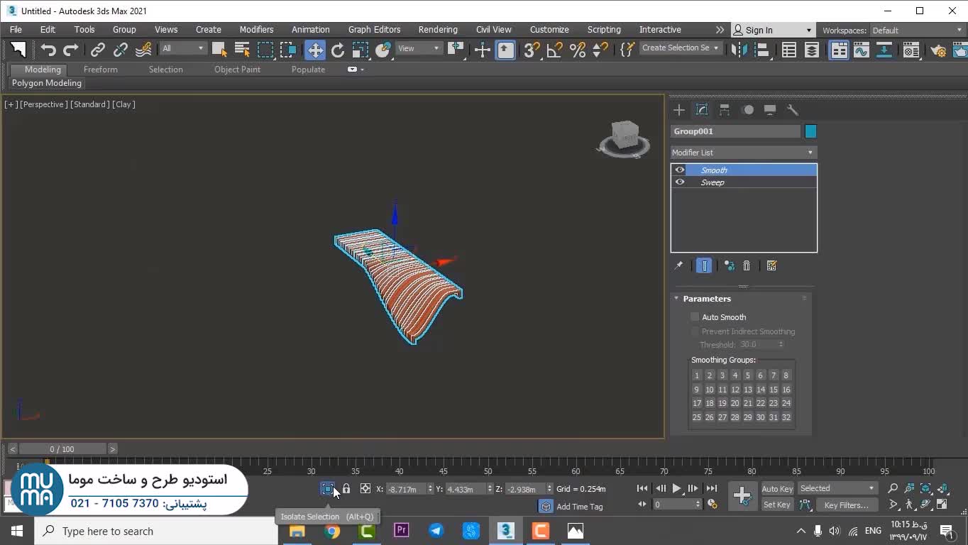This screenshot has width=968, height=545.
Task: Click the Remove modifier trash icon
Action: tap(747, 265)
